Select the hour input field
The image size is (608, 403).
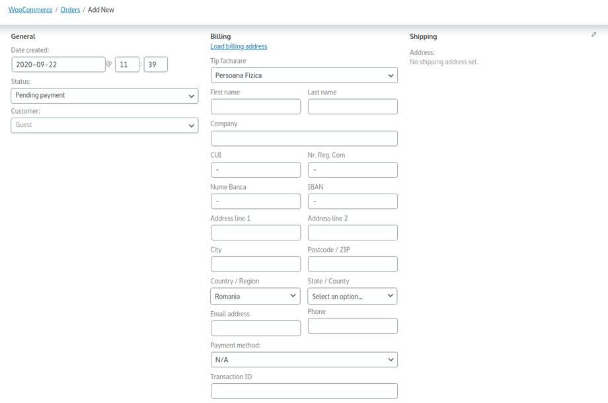pos(127,64)
